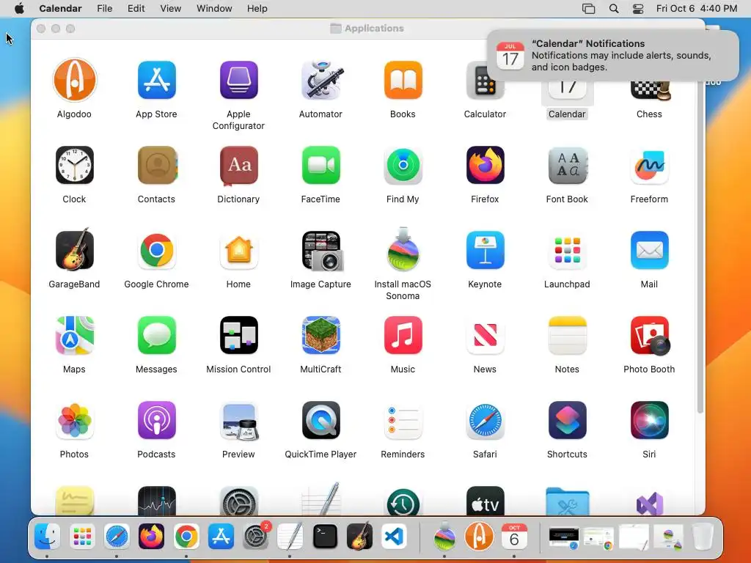Open the Algodoo app icon
Image resolution: width=751 pixels, height=563 pixels.
[x=74, y=80]
